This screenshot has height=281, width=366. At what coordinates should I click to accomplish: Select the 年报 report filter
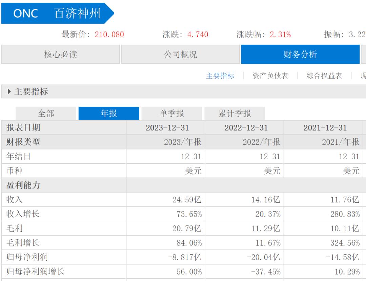pos(109,114)
